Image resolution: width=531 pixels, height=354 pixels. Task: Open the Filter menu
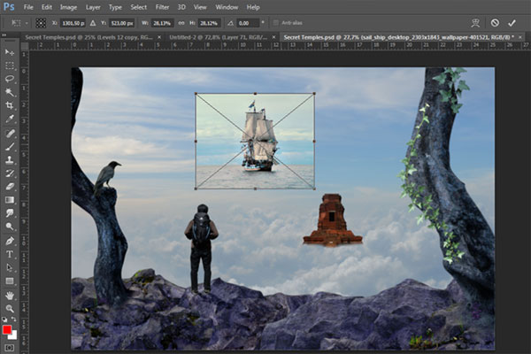pos(162,7)
